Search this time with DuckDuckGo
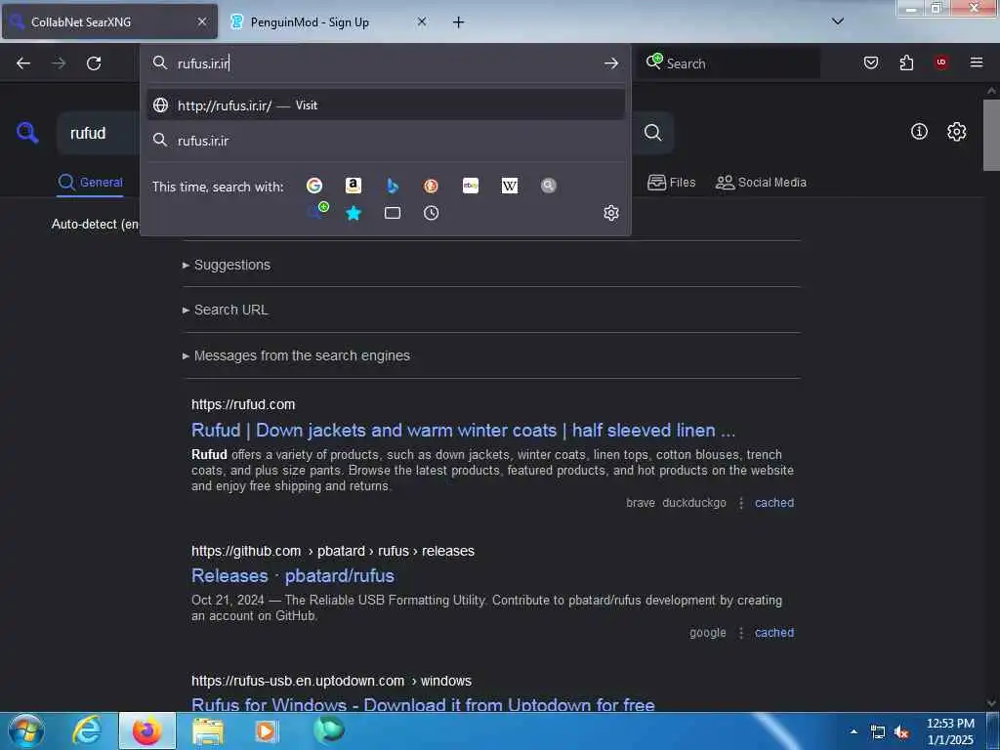This screenshot has width=1000, height=750. click(x=431, y=186)
